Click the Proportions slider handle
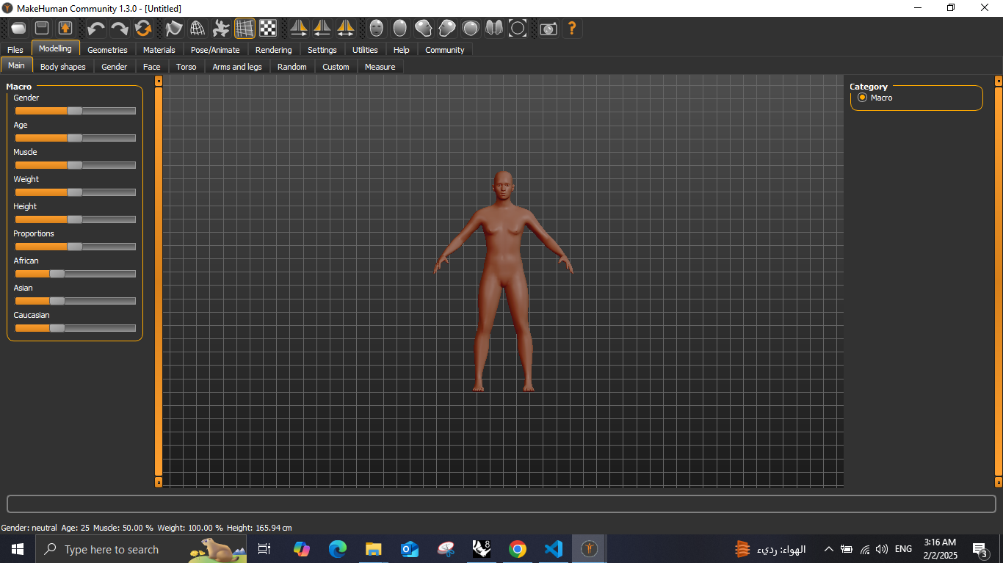 click(75, 247)
